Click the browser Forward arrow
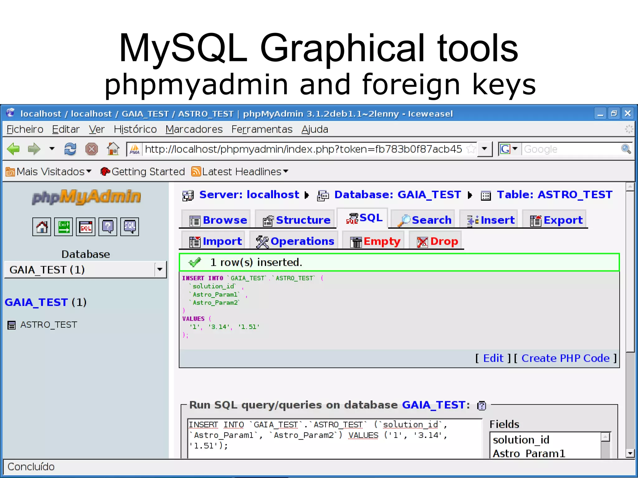This screenshot has height=478, width=638. pos(34,149)
